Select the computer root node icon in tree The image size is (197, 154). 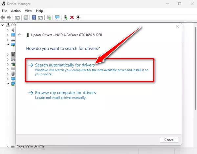pyautogui.click(x=8, y=25)
